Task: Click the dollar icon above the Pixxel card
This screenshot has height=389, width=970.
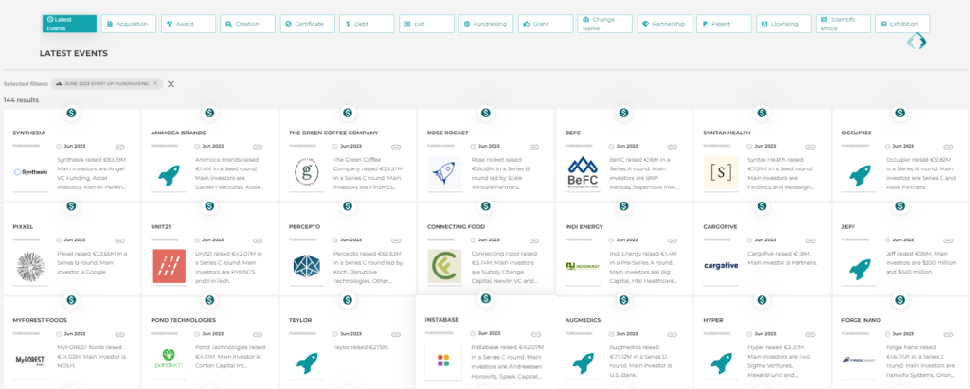Action: [72, 206]
